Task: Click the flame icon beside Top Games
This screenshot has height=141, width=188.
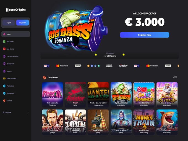Action: (x=44, y=78)
